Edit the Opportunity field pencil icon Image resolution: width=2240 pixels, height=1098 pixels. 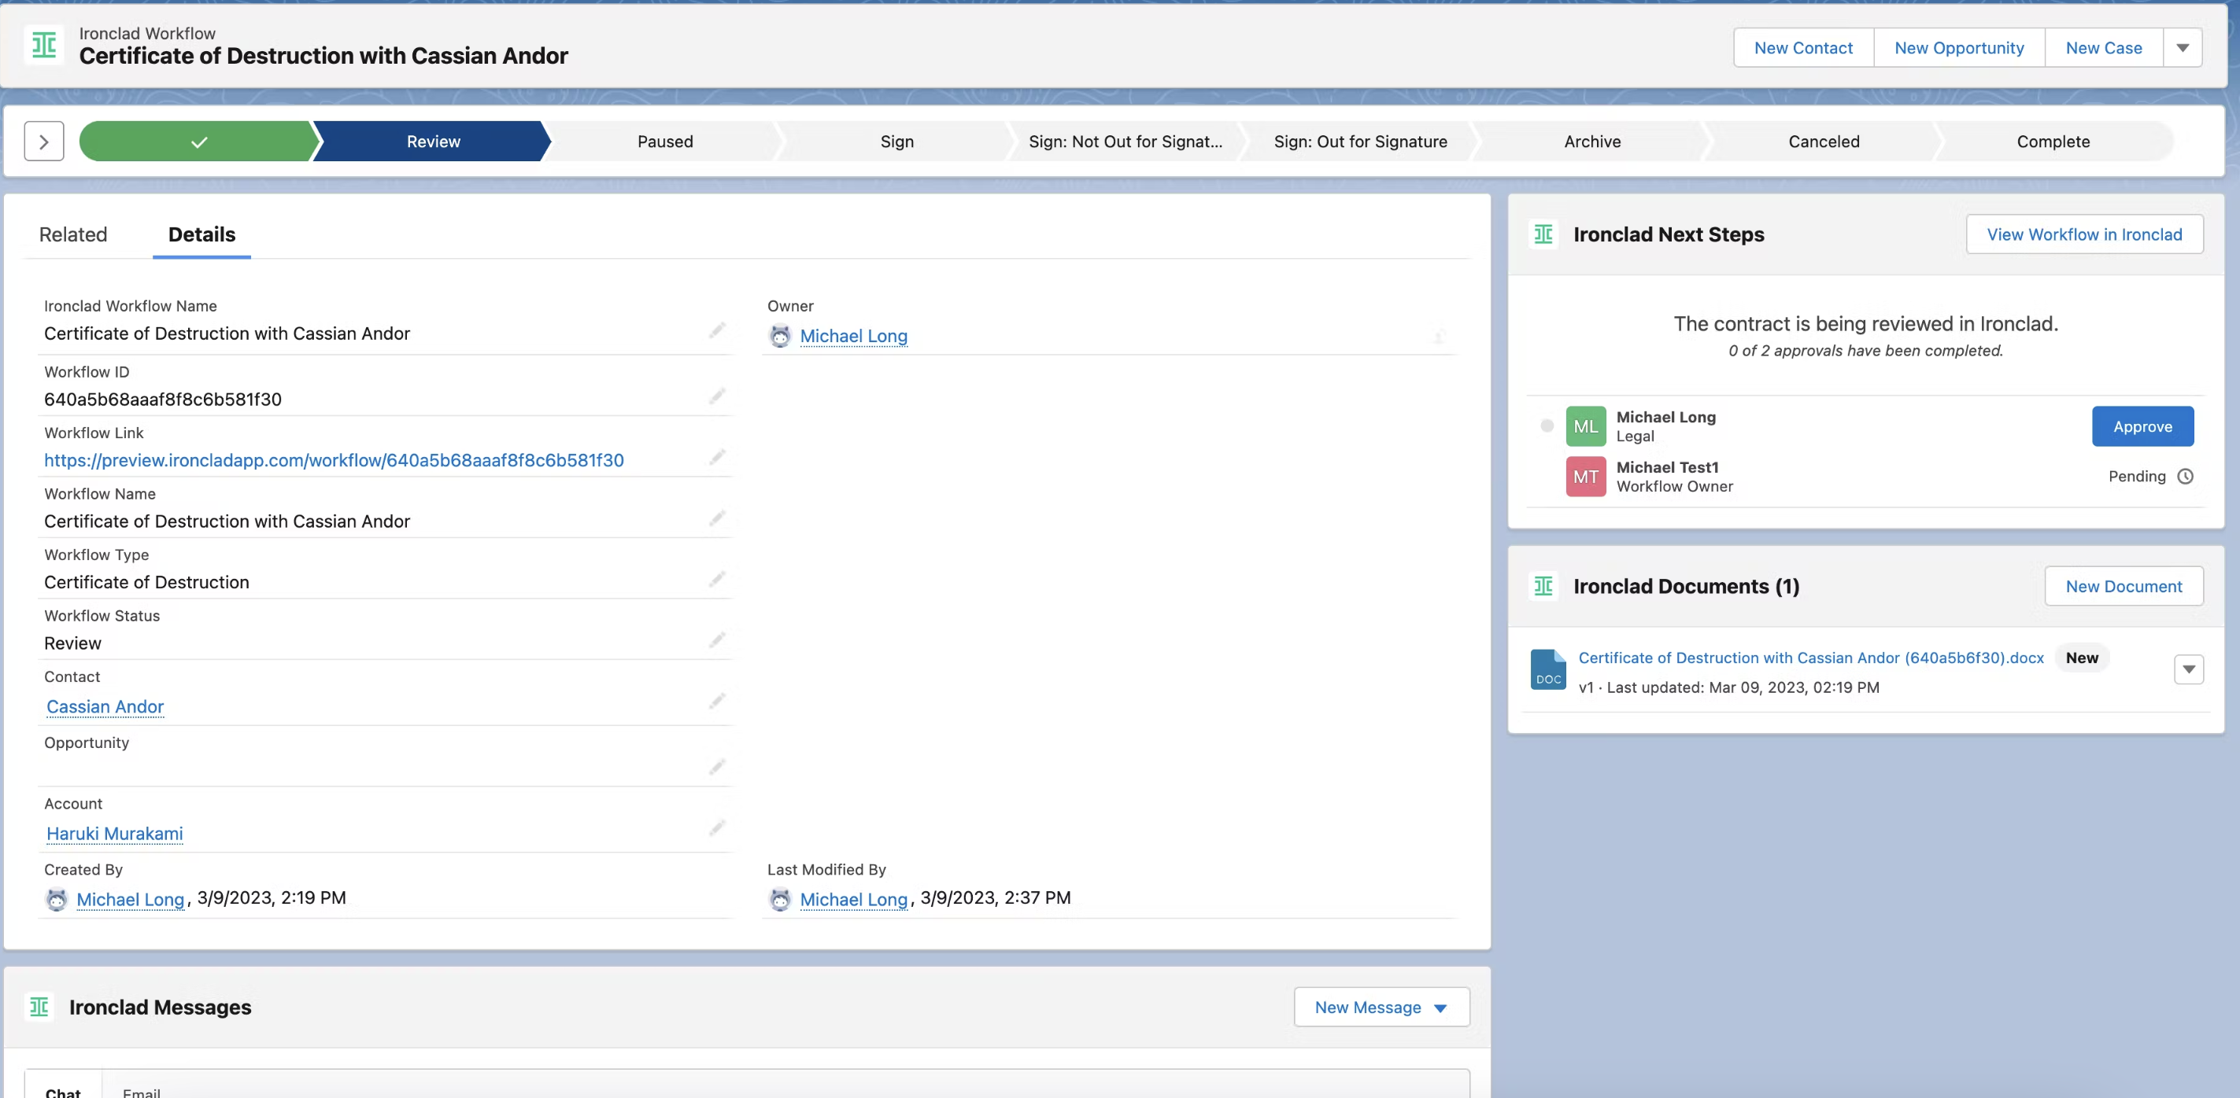tap(716, 767)
